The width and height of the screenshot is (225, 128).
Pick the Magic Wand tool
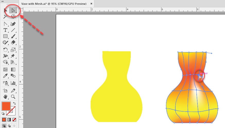pyautogui.click(x=5, y=17)
